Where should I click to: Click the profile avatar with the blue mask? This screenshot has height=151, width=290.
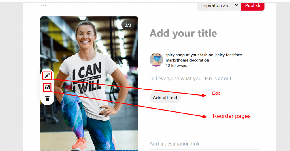tap(156, 60)
